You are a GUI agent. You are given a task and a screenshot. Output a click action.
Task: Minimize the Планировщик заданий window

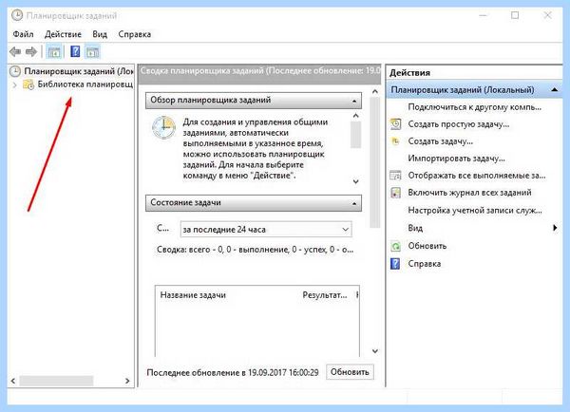484,15
